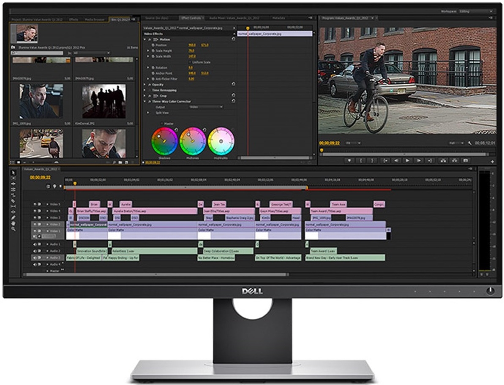Collapse the Motion effect properties

coord(144,40)
